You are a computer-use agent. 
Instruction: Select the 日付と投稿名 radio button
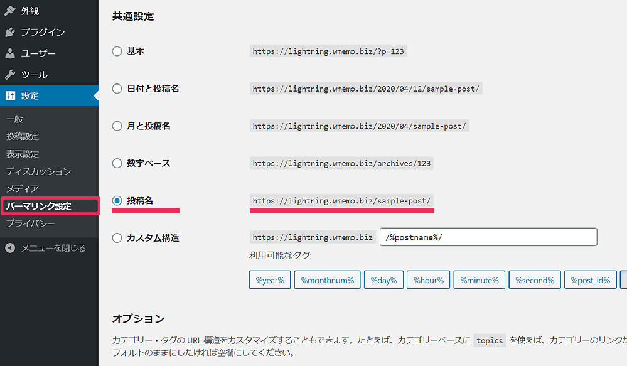117,89
